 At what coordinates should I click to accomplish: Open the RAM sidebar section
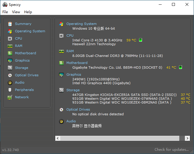tap(19, 46)
